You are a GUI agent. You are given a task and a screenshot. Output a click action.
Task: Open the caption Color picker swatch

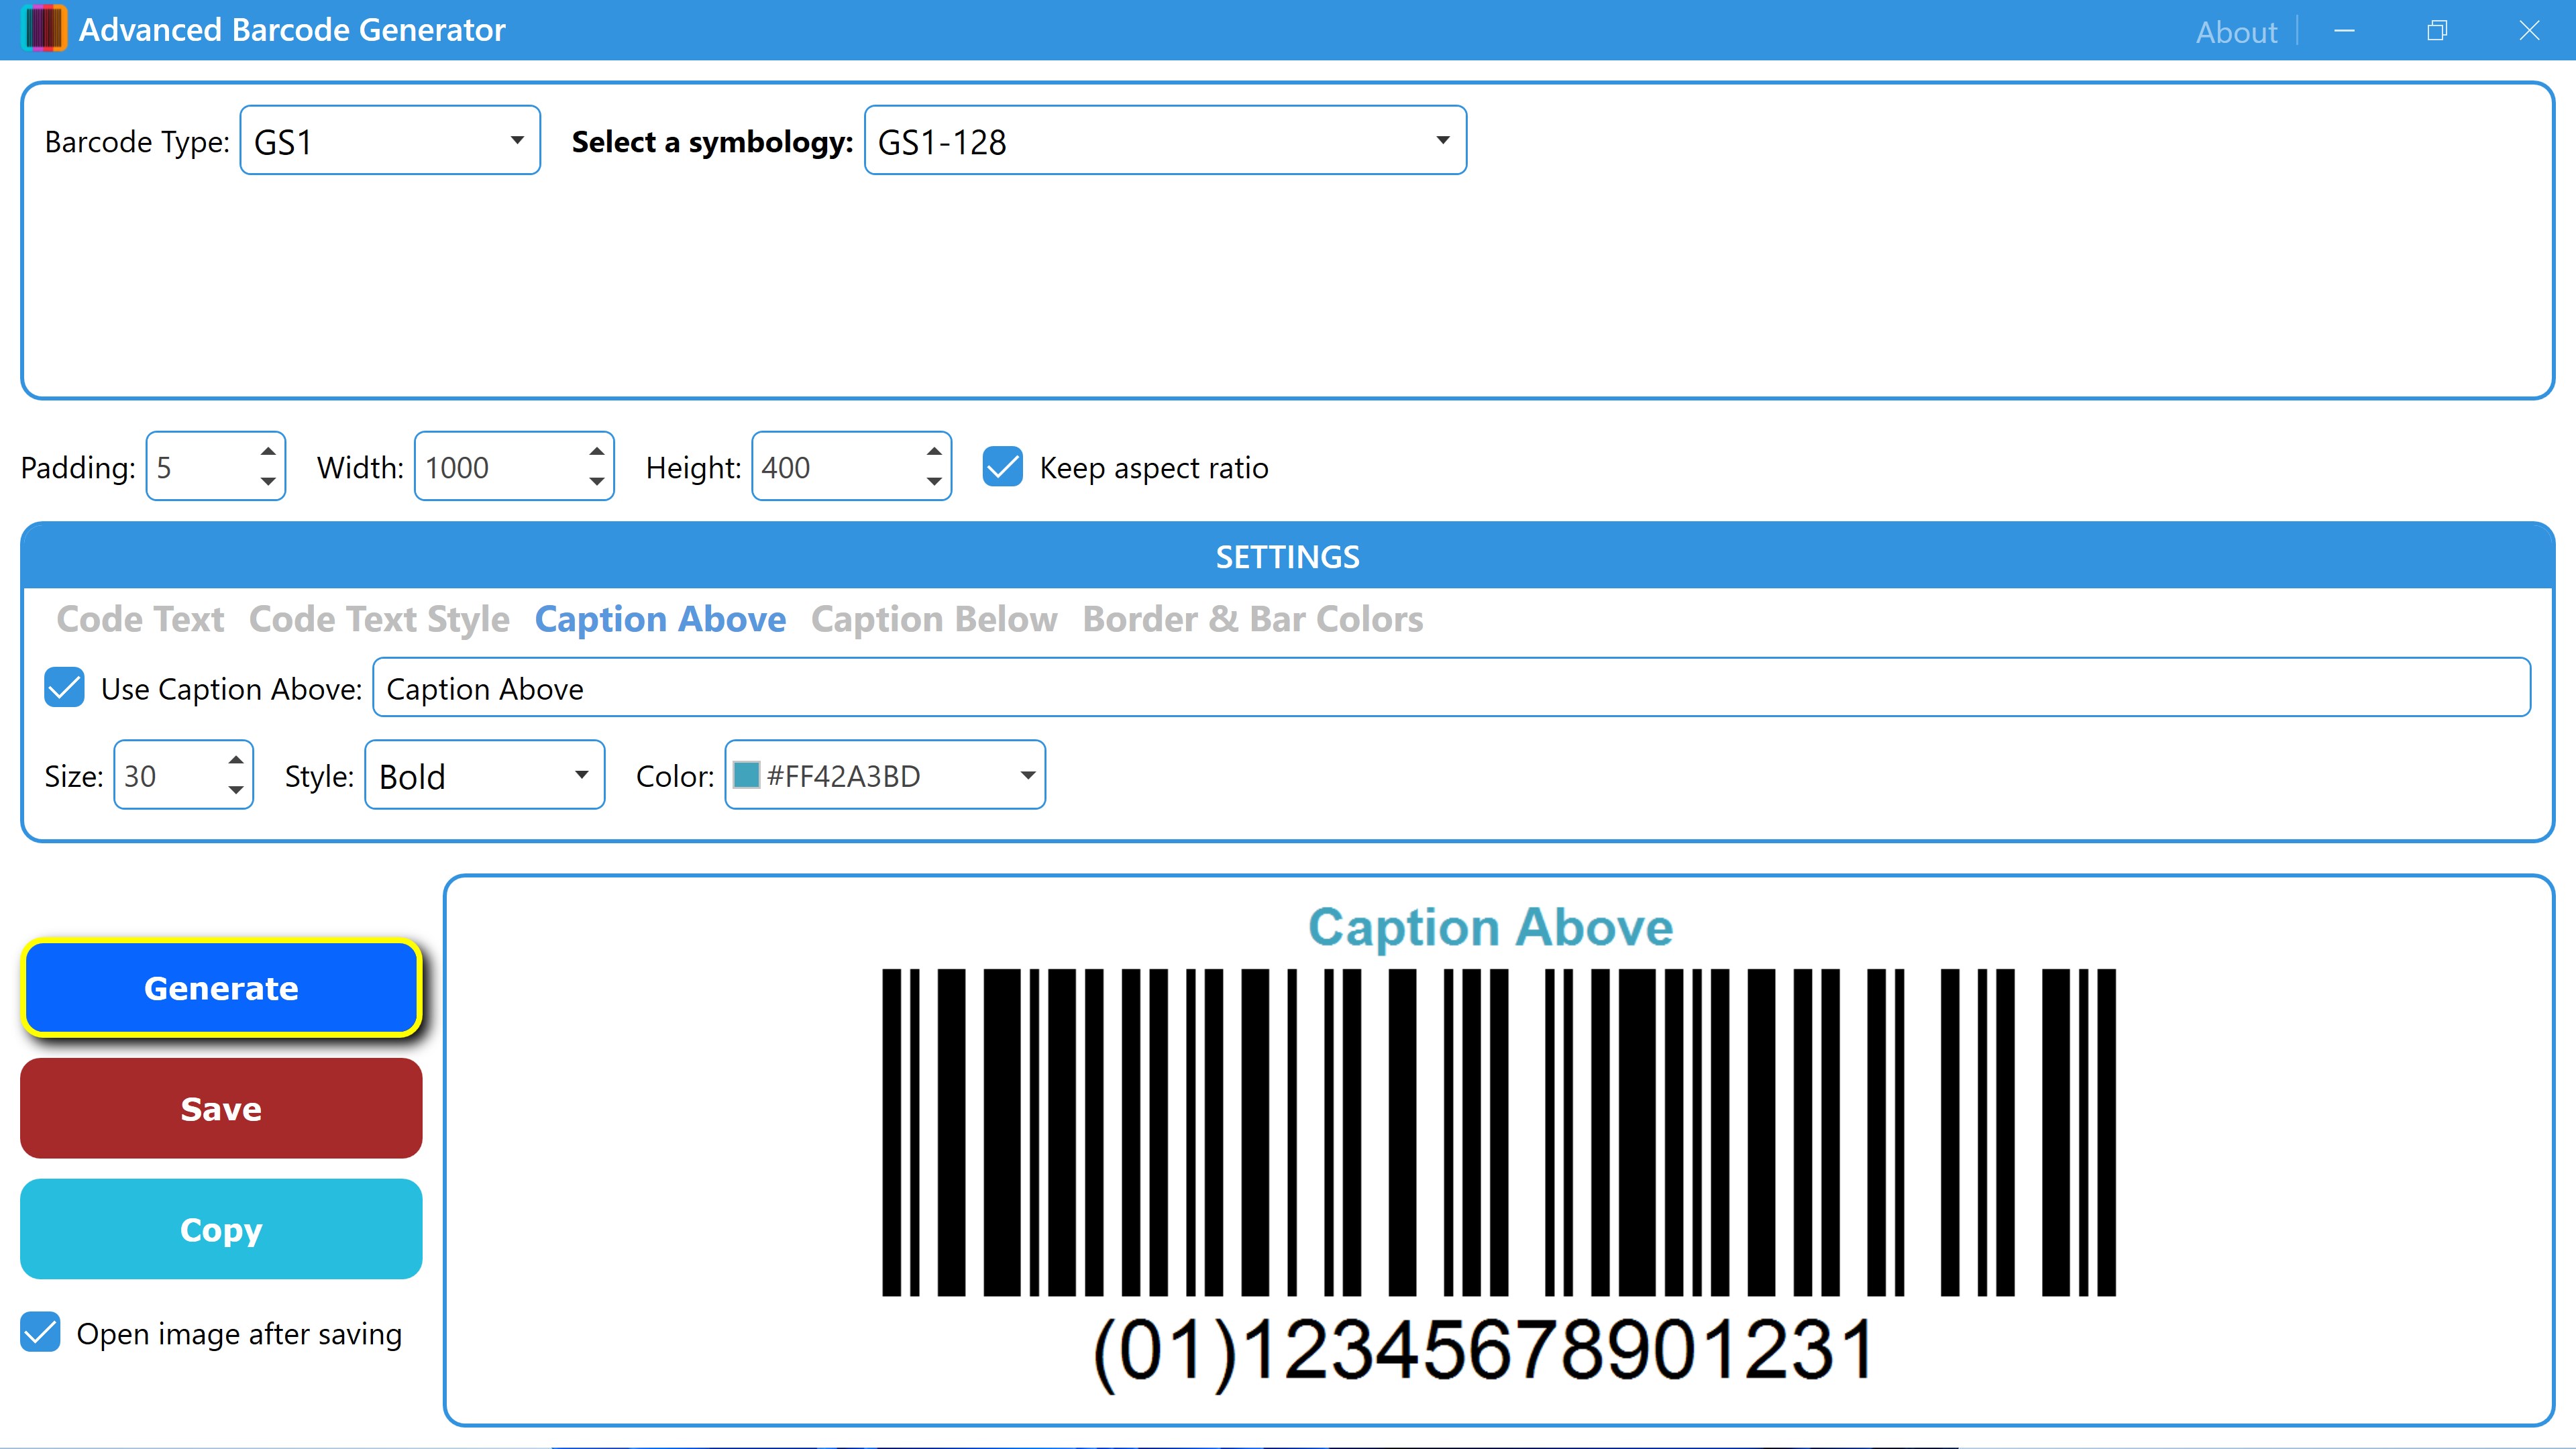pos(747,775)
